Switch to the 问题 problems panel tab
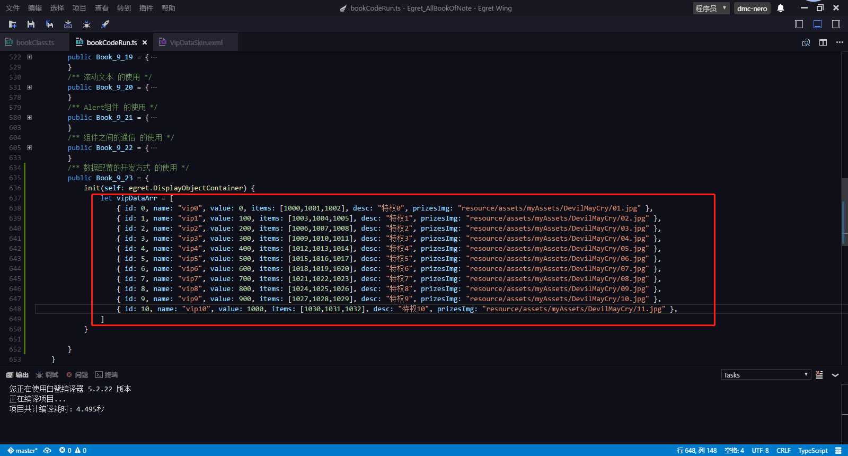848x456 pixels. click(77, 375)
